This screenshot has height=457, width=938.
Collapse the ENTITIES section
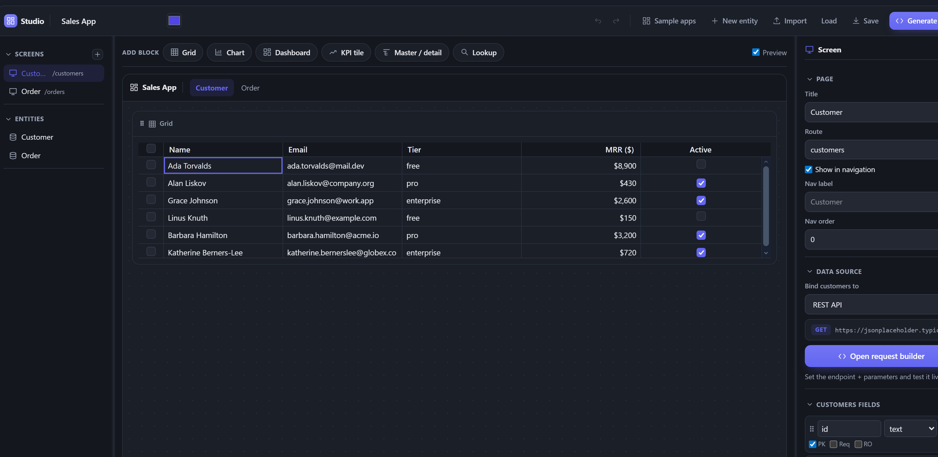tap(8, 119)
